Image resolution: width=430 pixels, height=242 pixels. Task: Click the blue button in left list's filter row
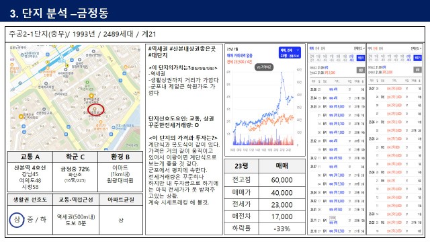pos(361,58)
